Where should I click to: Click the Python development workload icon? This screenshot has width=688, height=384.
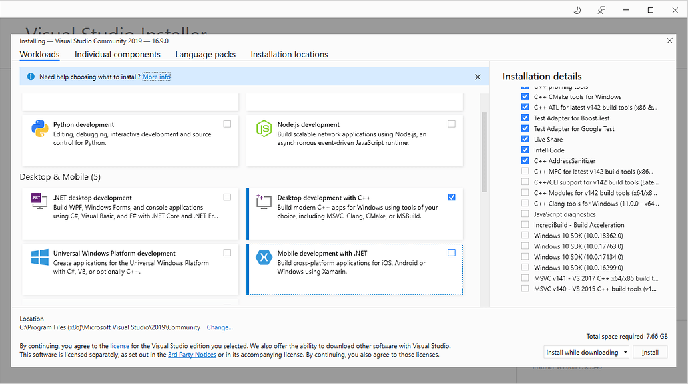(x=39, y=129)
